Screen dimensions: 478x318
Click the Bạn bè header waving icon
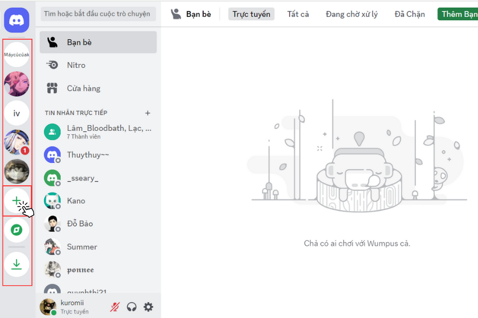click(176, 14)
